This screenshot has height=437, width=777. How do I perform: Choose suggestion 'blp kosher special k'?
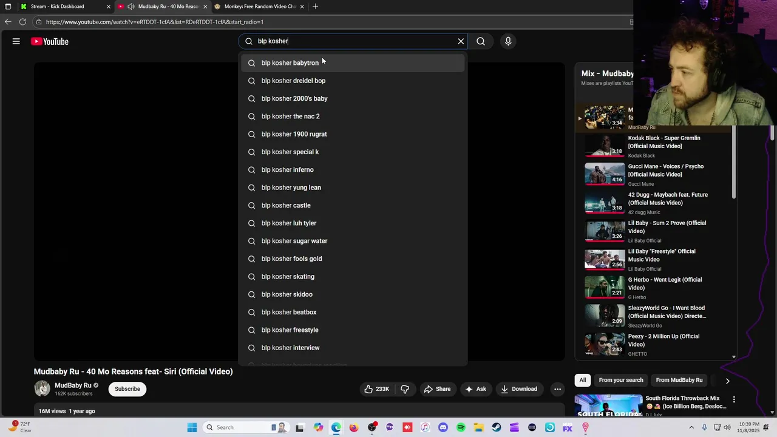coord(353,152)
